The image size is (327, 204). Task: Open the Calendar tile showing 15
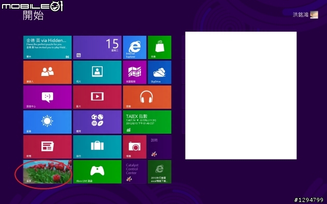pyautogui.click(x=97, y=47)
